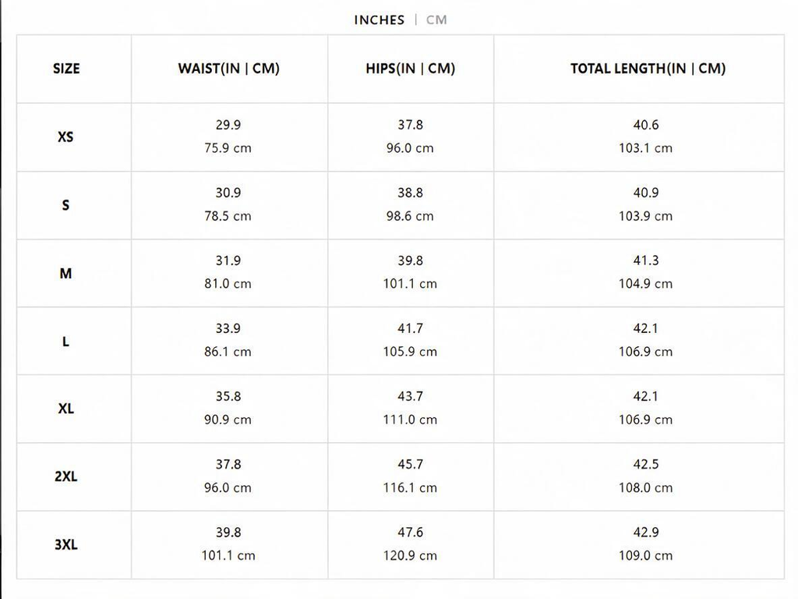Select the S size row label
This screenshot has height=599, width=798.
coord(65,205)
